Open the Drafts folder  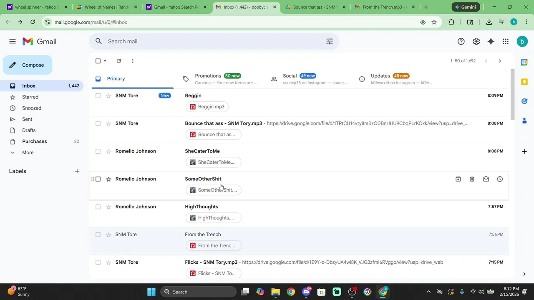(x=29, y=130)
